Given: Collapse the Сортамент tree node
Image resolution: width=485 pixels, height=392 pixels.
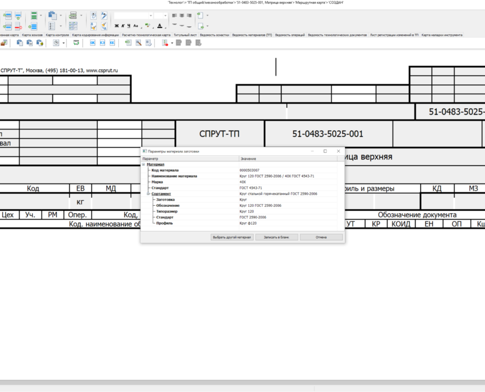Looking at the screenshot, I should pyautogui.click(x=148, y=194).
